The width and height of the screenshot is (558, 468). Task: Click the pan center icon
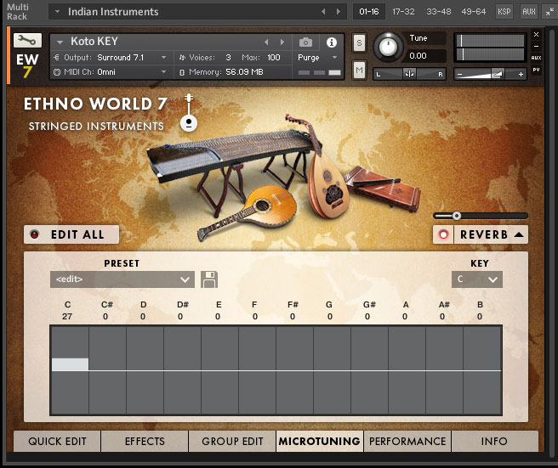point(409,74)
